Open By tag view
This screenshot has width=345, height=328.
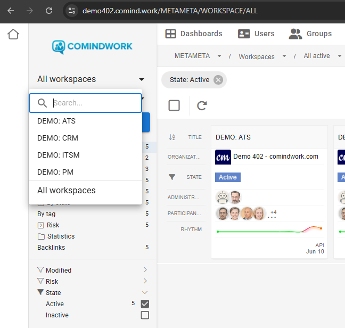[46, 214]
